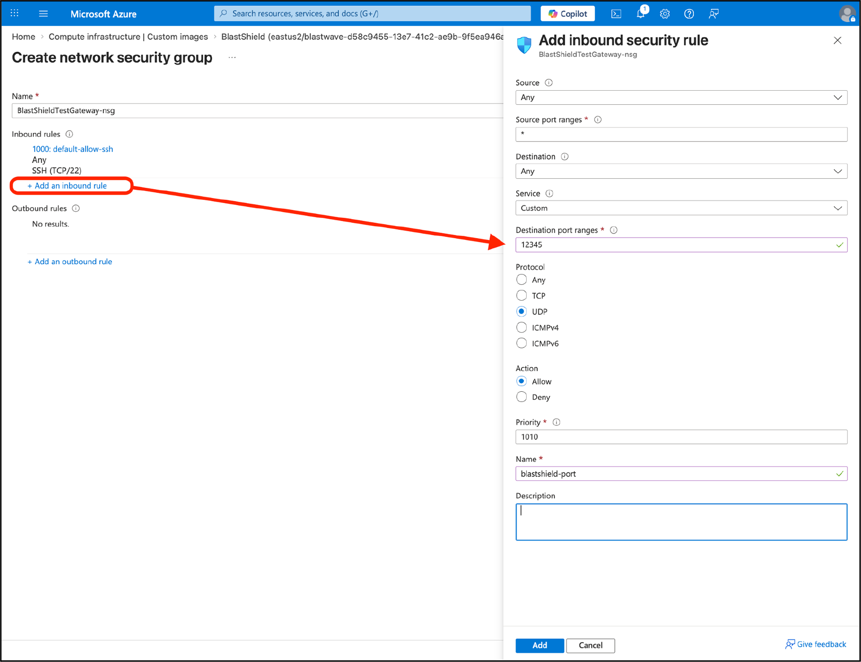Image resolution: width=861 pixels, height=662 pixels.
Task: Open the Azure portal apps grid icon
Action: click(x=15, y=13)
